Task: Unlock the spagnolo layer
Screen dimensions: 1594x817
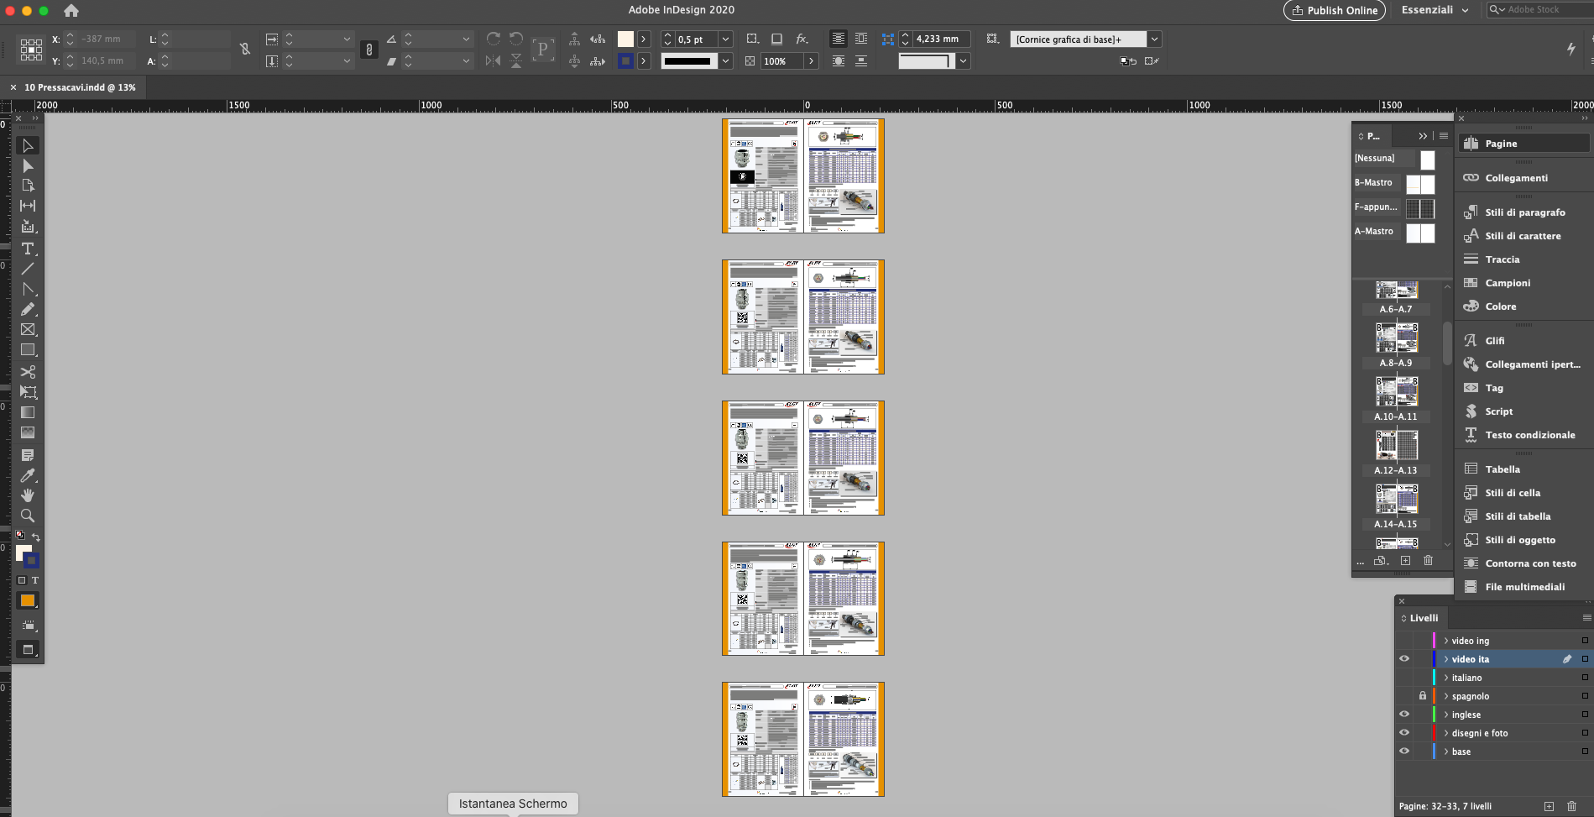Action: (1422, 695)
